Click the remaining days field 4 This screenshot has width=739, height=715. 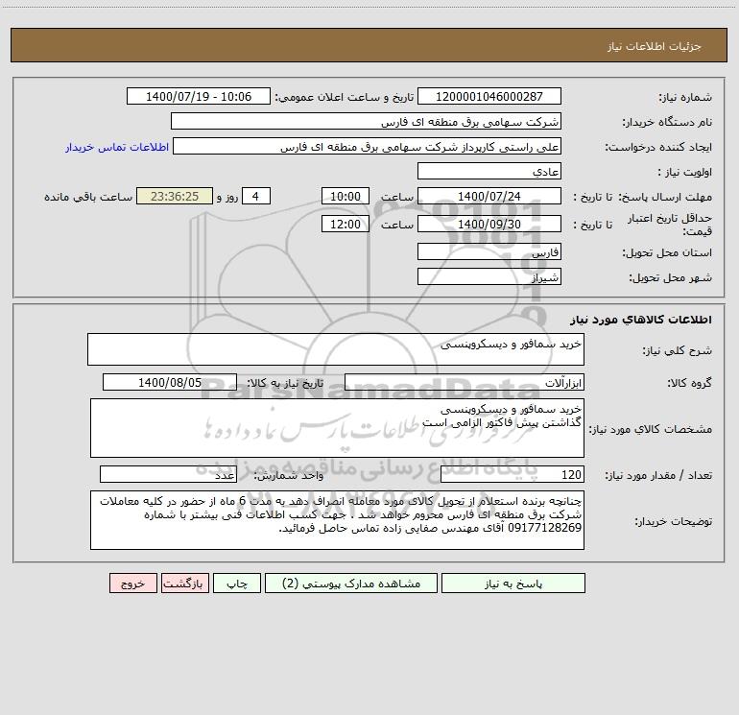[256, 196]
